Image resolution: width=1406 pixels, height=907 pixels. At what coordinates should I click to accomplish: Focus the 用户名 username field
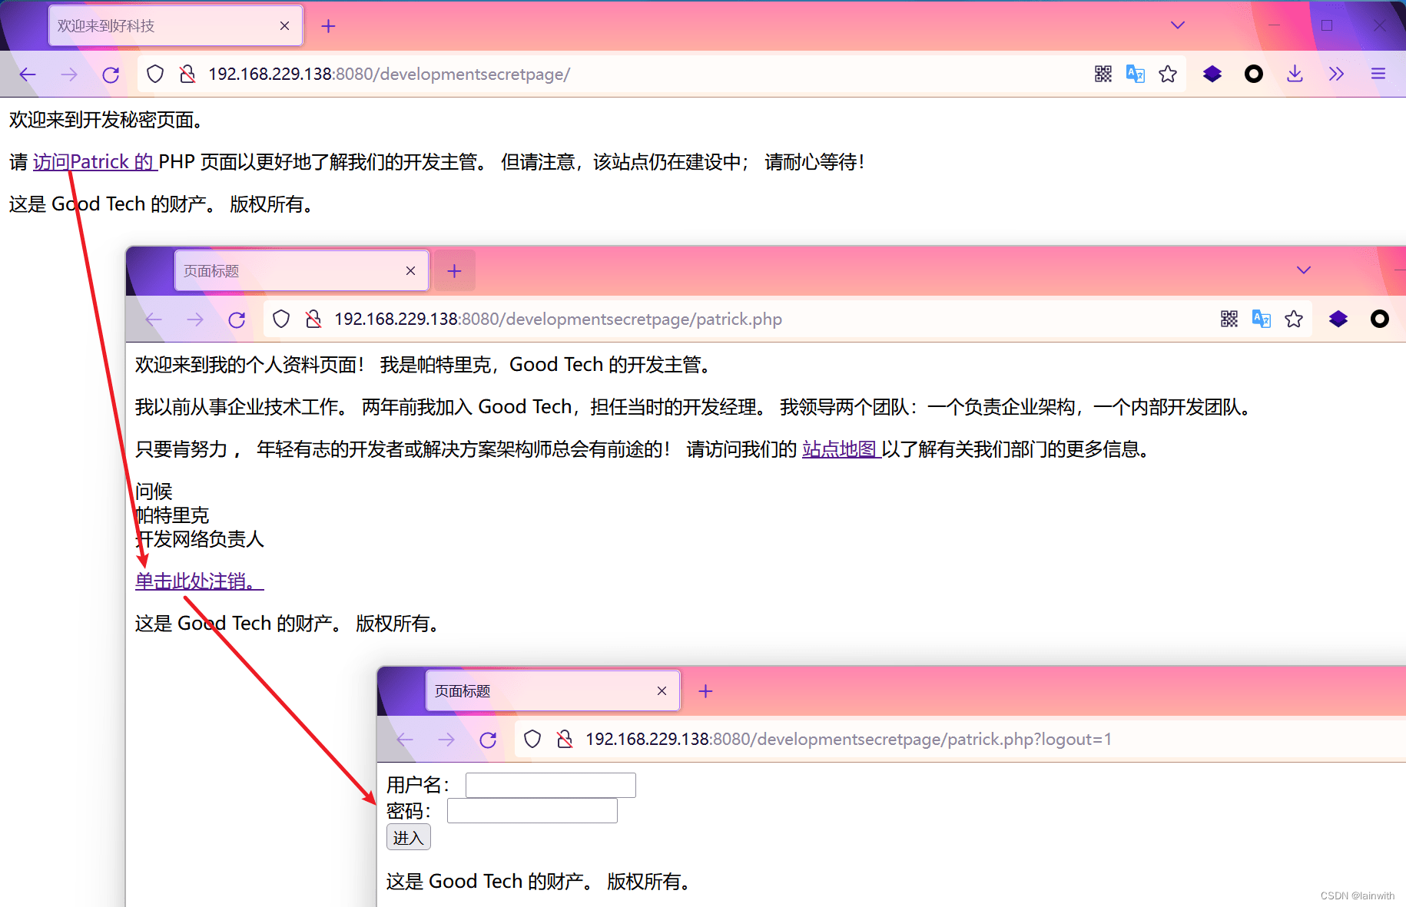coord(551,785)
